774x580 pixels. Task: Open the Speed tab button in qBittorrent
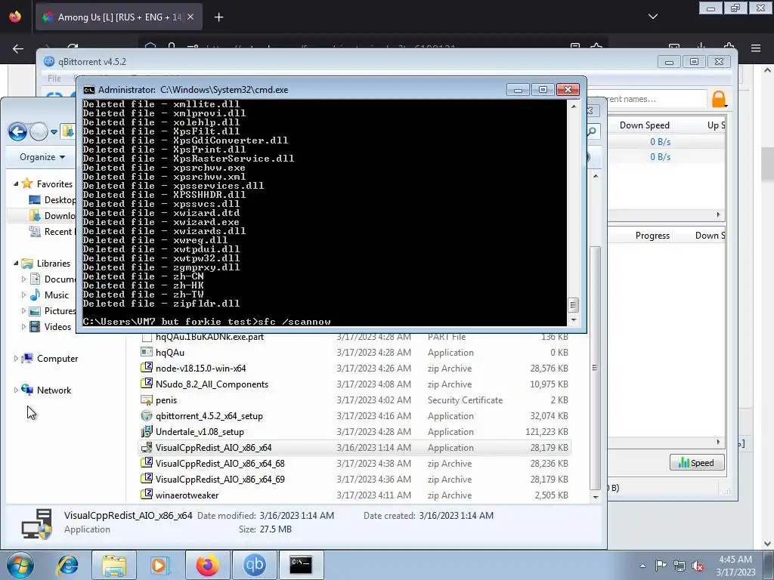pyautogui.click(x=696, y=463)
